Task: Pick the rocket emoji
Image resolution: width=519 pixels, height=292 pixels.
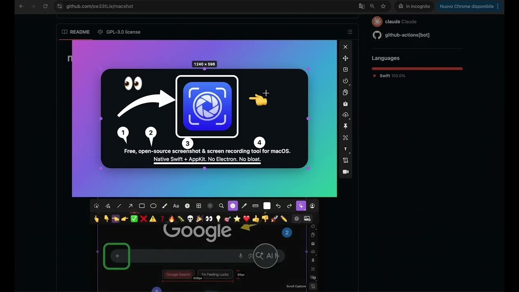Action: point(275,219)
